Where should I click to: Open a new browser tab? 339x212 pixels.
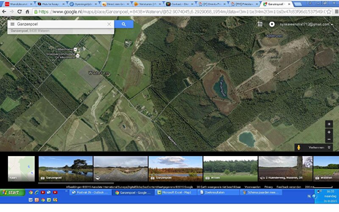click(298, 4)
